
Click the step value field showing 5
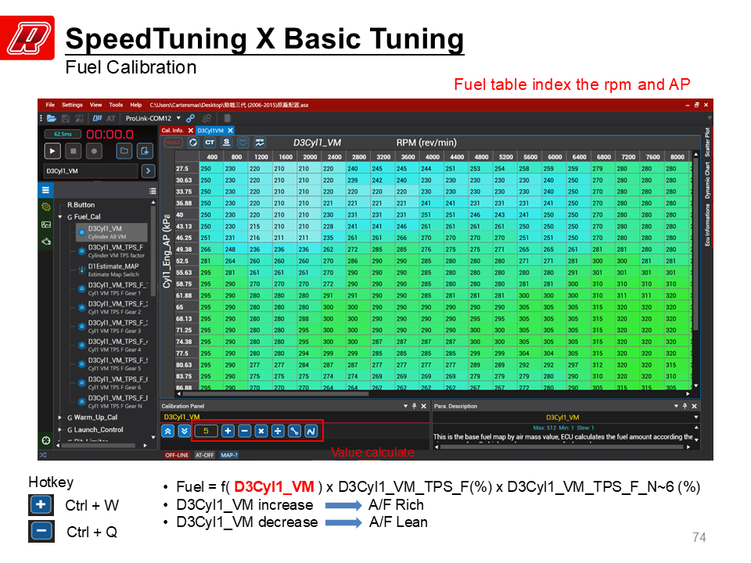[206, 431]
